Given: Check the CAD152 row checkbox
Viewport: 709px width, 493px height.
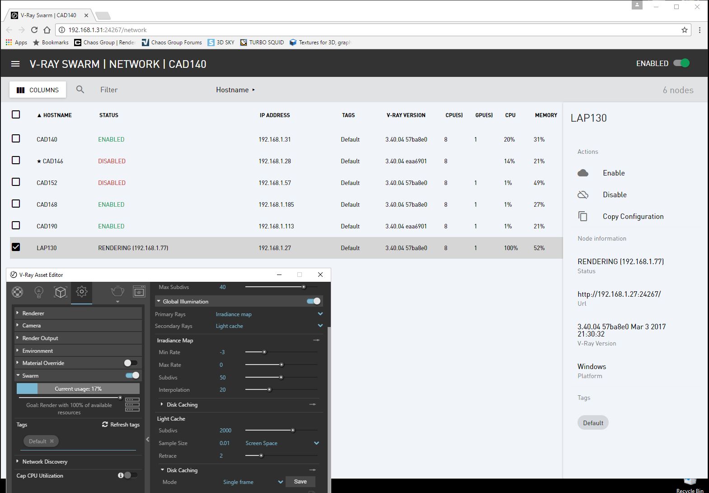Looking at the screenshot, I should coord(16,182).
